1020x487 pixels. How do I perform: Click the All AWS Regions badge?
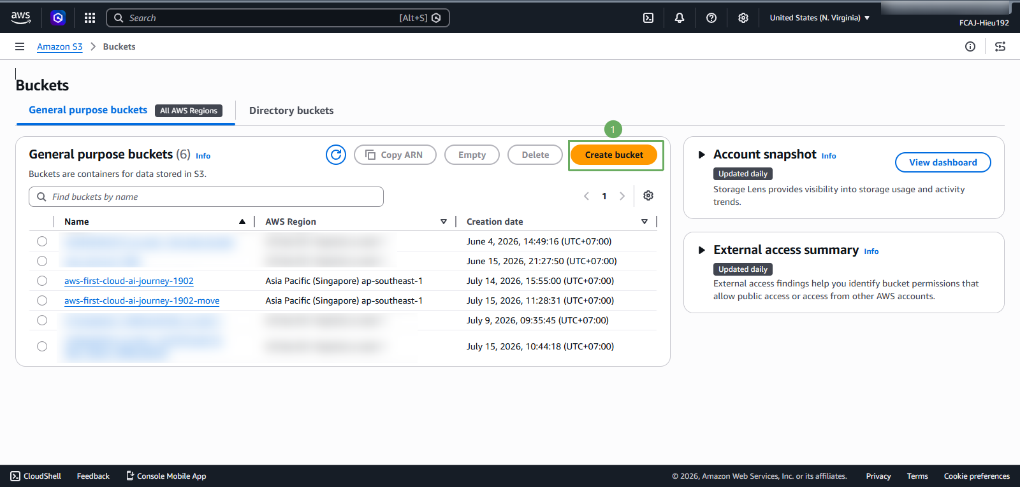[189, 111]
